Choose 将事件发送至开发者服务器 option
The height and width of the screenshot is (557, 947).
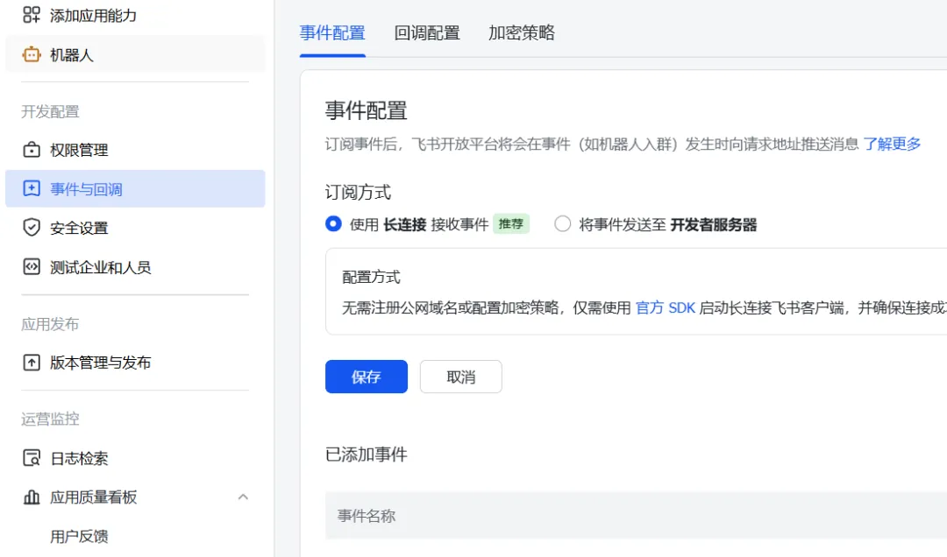click(x=561, y=224)
